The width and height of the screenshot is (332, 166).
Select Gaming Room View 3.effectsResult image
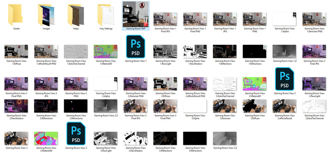point(285,106)
